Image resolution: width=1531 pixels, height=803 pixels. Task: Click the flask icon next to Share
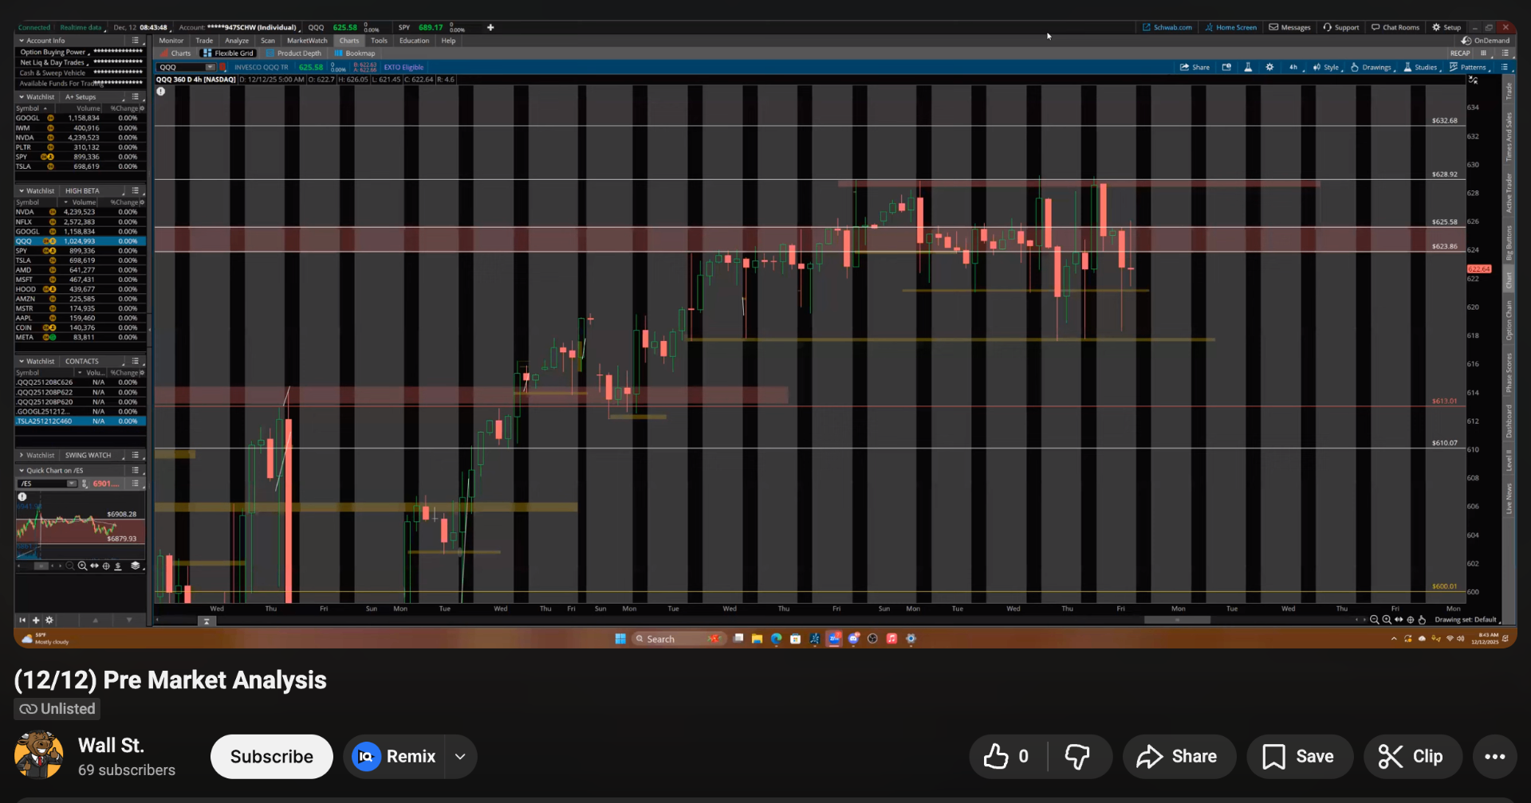click(x=1248, y=68)
